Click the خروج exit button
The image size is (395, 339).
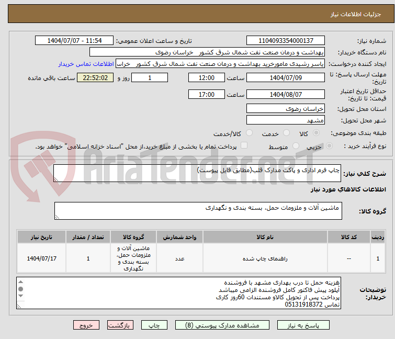click(x=86, y=325)
